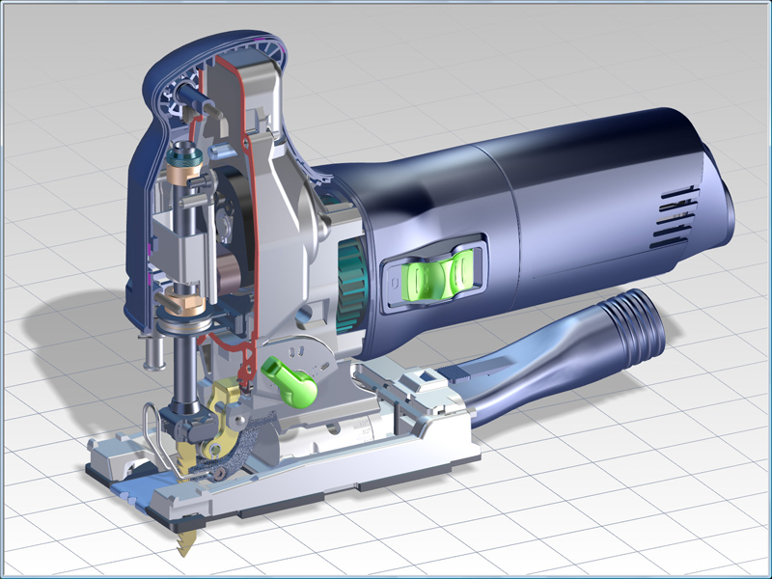This screenshot has width=772, height=579.
Task: Click the small grey pin at left side
Action: [151, 350]
